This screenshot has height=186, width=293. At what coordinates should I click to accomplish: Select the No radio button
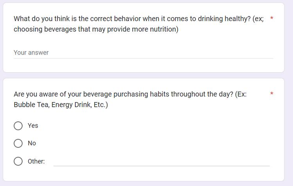pyautogui.click(x=18, y=143)
